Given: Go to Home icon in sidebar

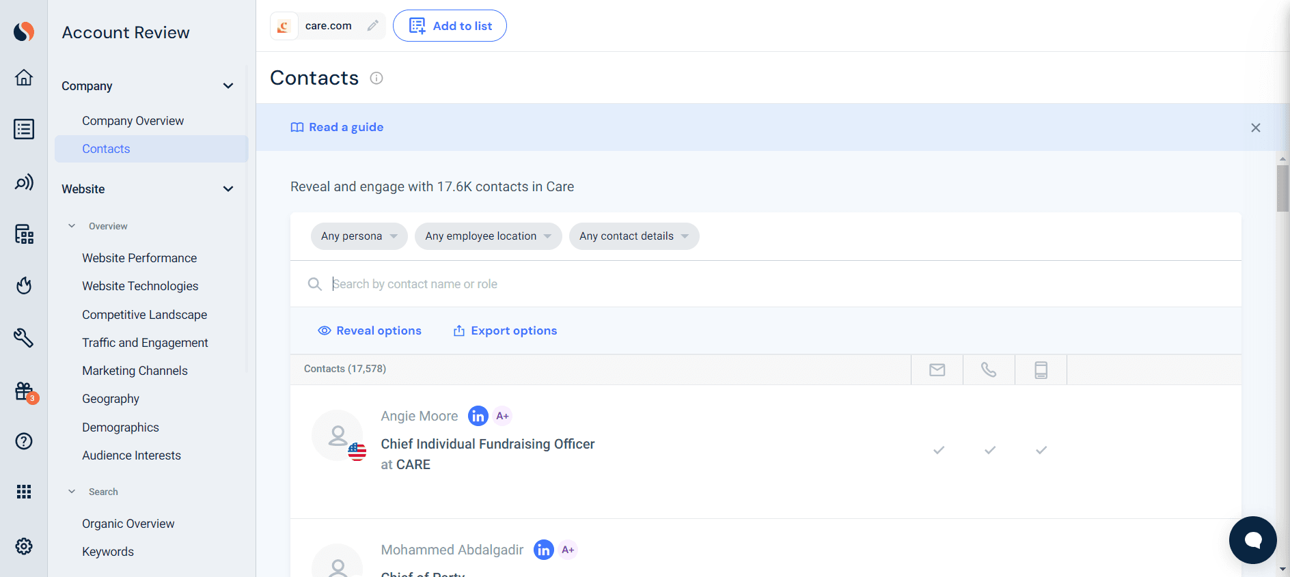Looking at the screenshot, I should pyautogui.click(x=24, y=77).
